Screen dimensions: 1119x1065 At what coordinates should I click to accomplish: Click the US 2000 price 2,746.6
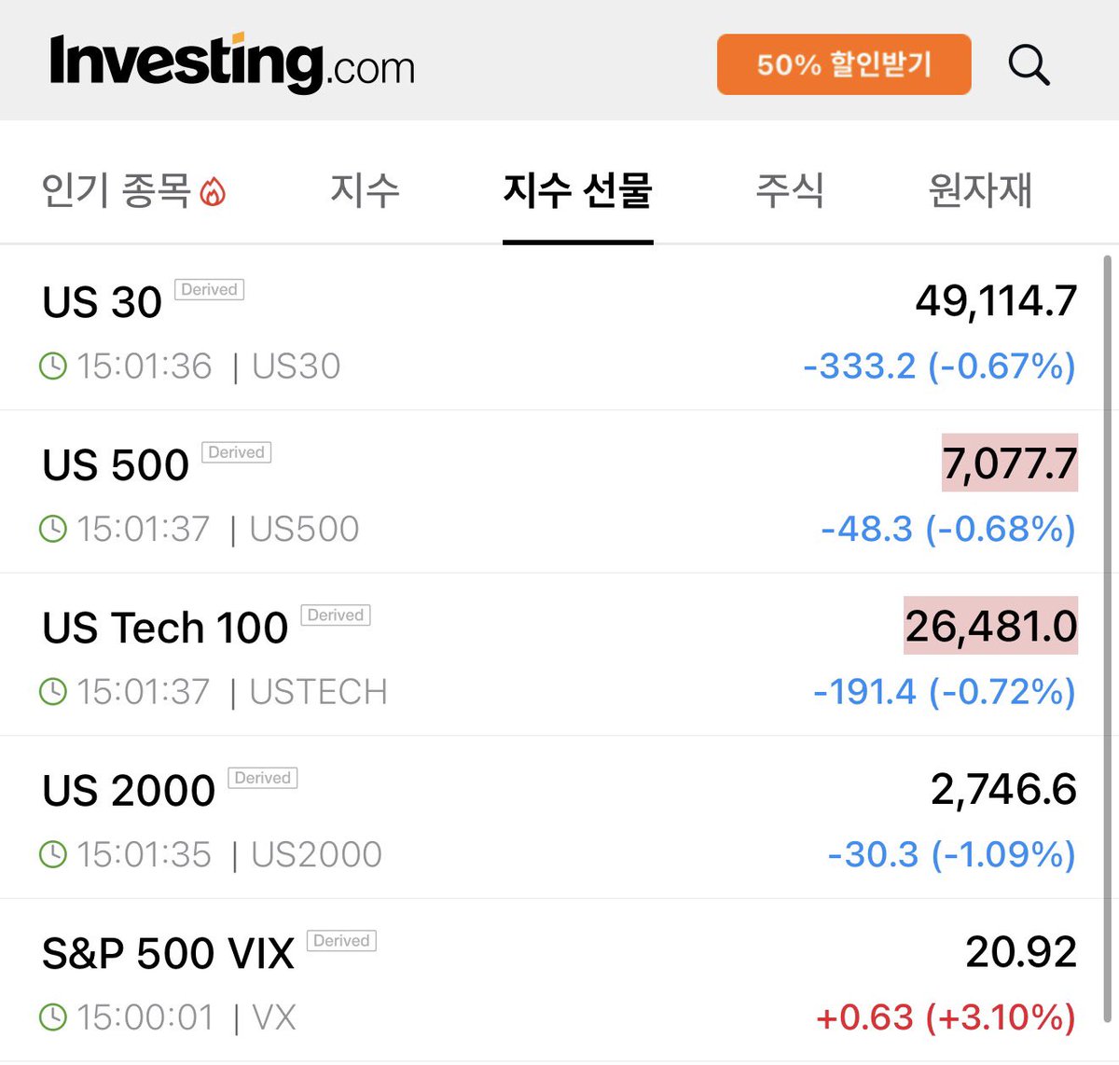click(1003, 790)
